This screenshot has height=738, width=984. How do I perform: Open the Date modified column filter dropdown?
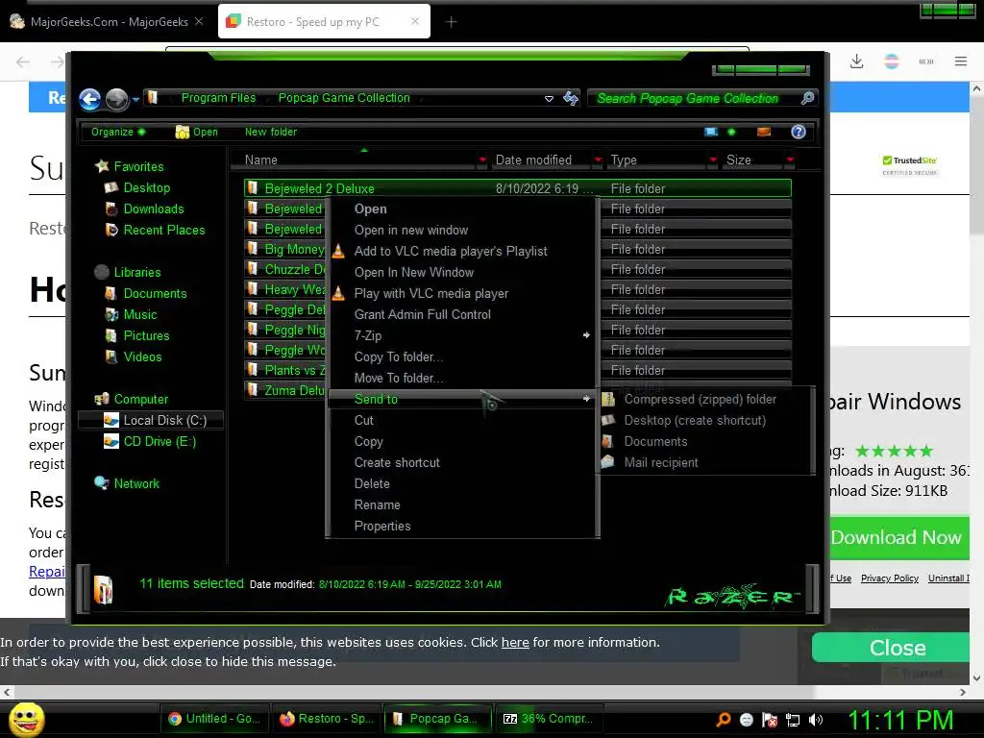tap(598, 160)
